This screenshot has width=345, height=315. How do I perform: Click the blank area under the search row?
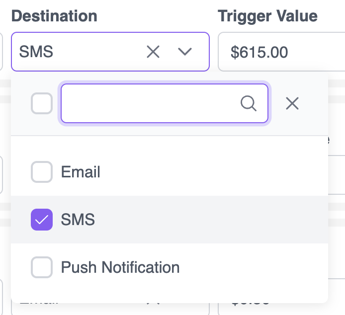pos(169,146)
